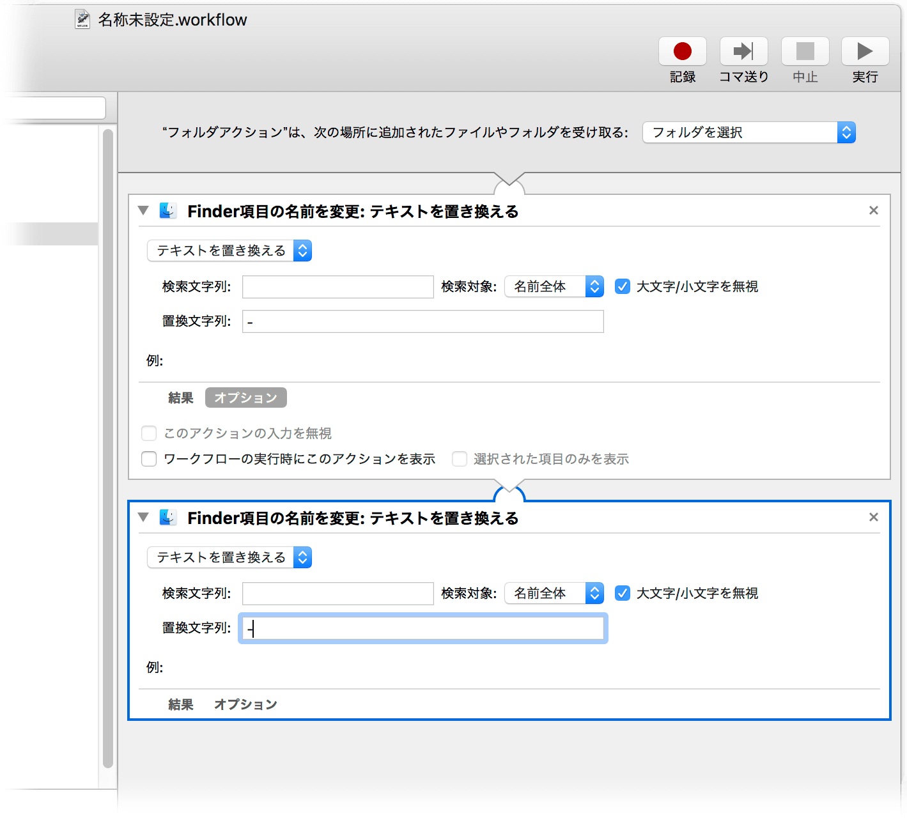The width and height of the screenshot is (907, 818).
Task: Click the Finder icon of the first action
Action: click(x=168, y=211)
